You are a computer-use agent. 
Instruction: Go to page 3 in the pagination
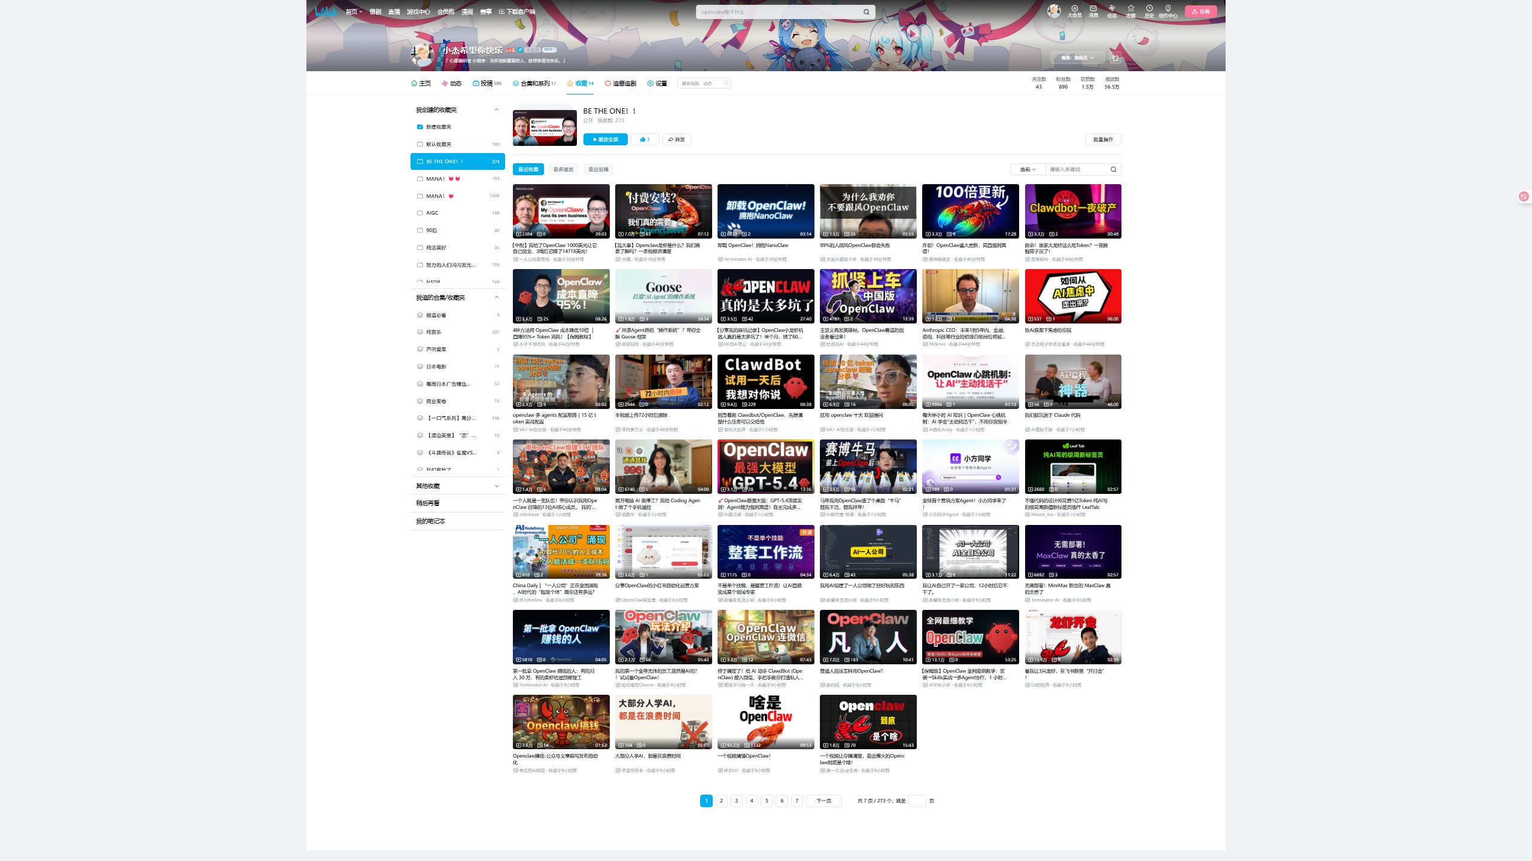tap(737, 801)
